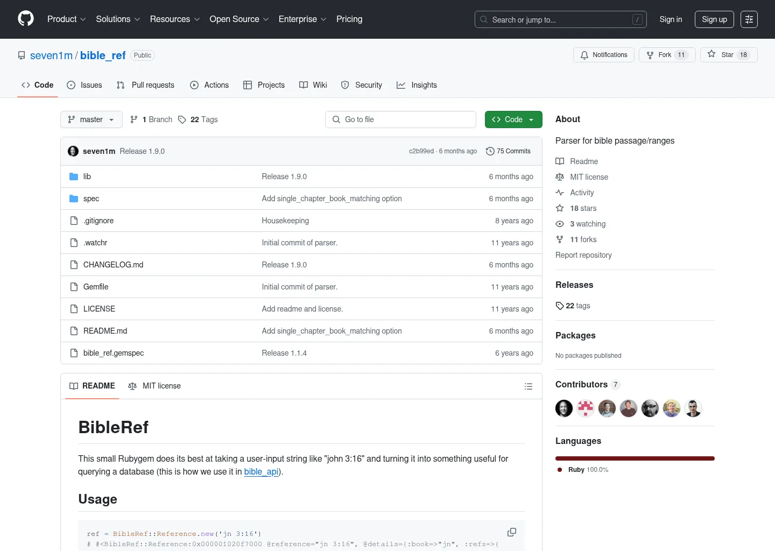
Task: Click the Pricing link
Action: coord(349,19)
